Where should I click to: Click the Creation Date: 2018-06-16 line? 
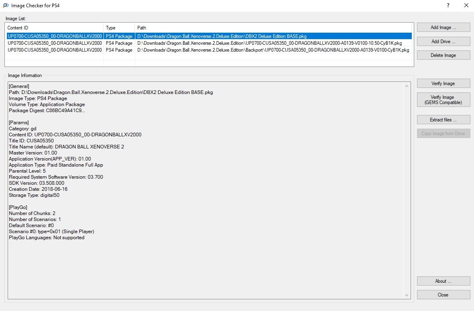click(38, 189)
